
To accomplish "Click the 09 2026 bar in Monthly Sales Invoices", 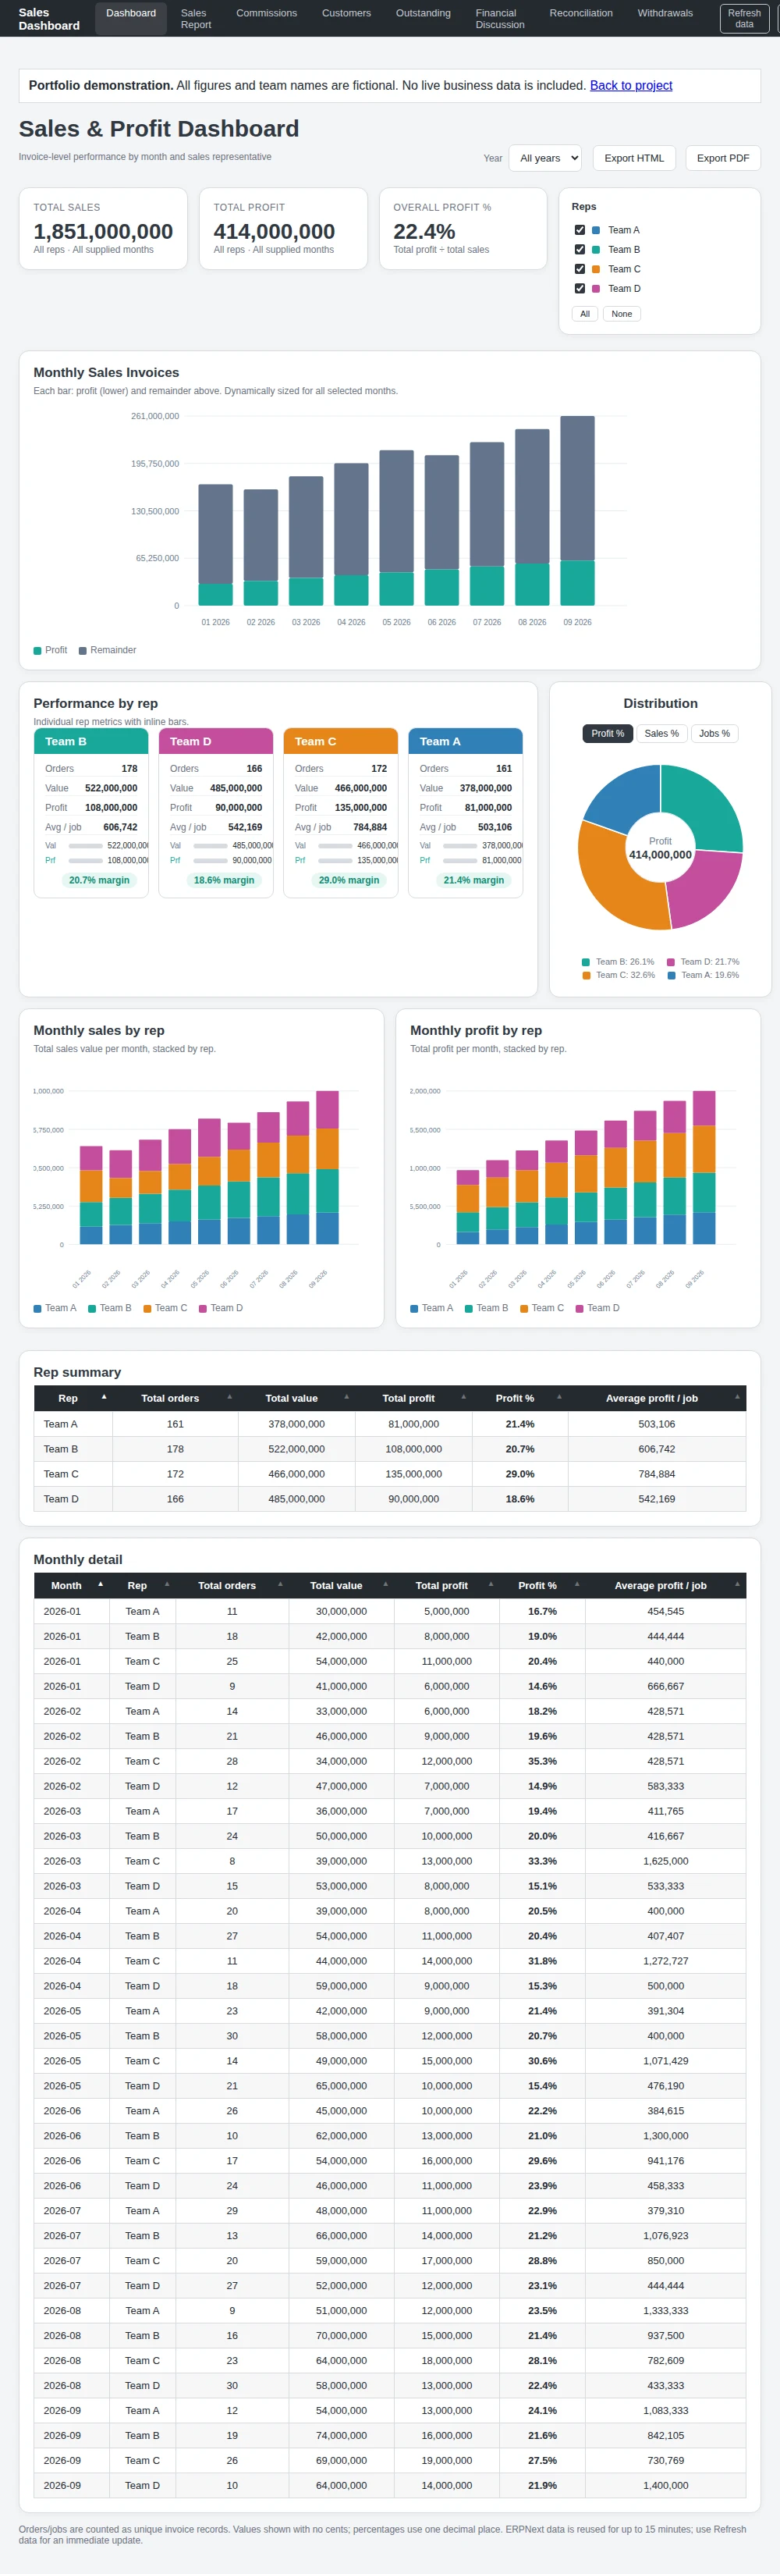I will click(577, 510).
